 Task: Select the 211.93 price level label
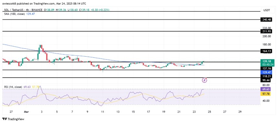pos(266,32)
